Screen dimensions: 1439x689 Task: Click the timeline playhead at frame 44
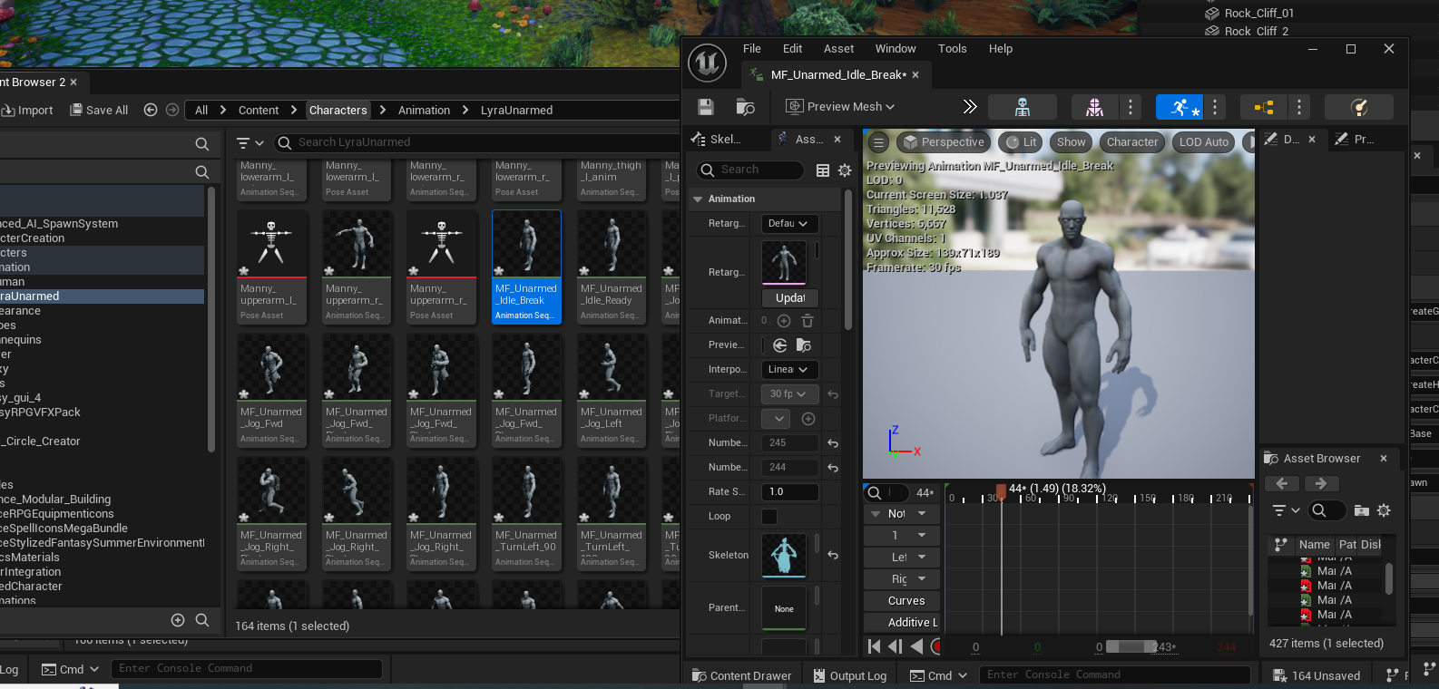tap(1001, 492)
